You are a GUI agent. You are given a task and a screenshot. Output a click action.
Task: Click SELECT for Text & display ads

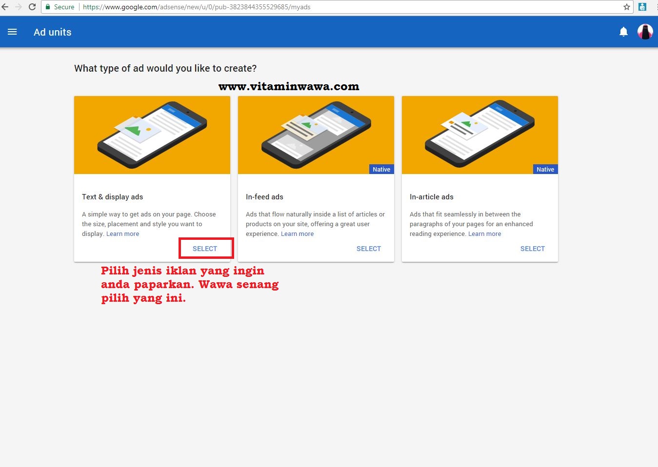tap(205, 248)
